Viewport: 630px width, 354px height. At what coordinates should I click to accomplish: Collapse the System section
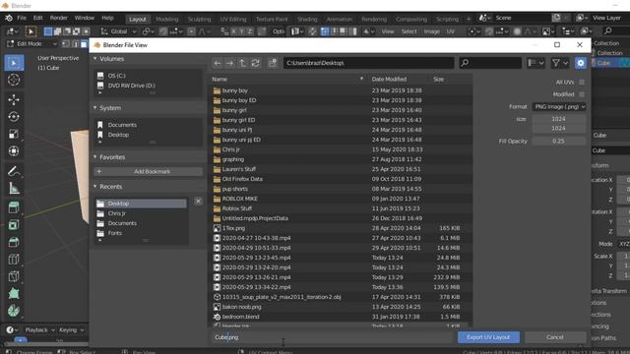pos(95,108)
